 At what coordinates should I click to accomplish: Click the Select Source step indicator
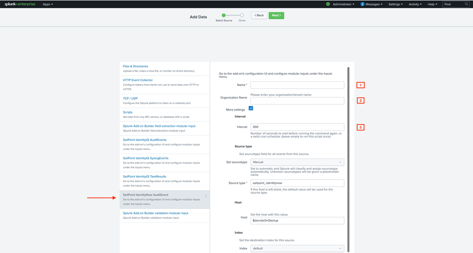point(223,16)
